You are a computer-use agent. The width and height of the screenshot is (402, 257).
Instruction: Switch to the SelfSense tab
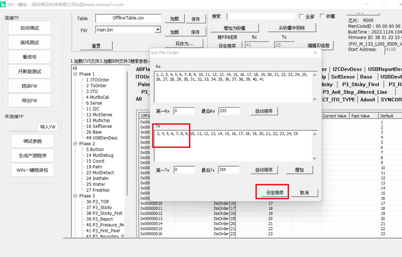(x=343, y=77)
